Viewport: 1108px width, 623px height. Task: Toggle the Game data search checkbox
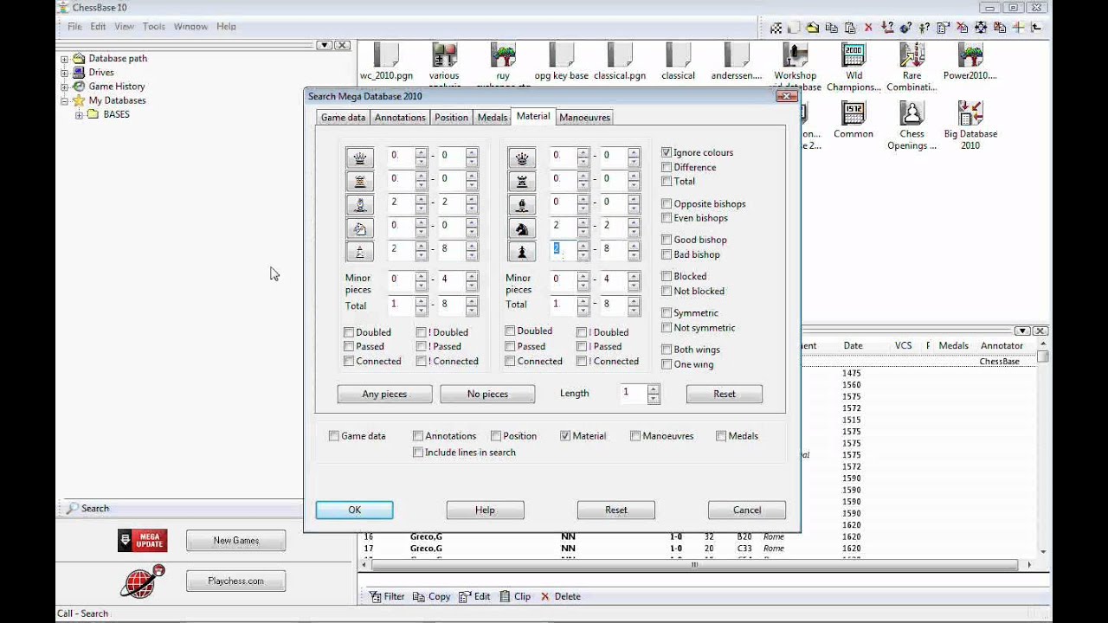(x=334, y=436)
